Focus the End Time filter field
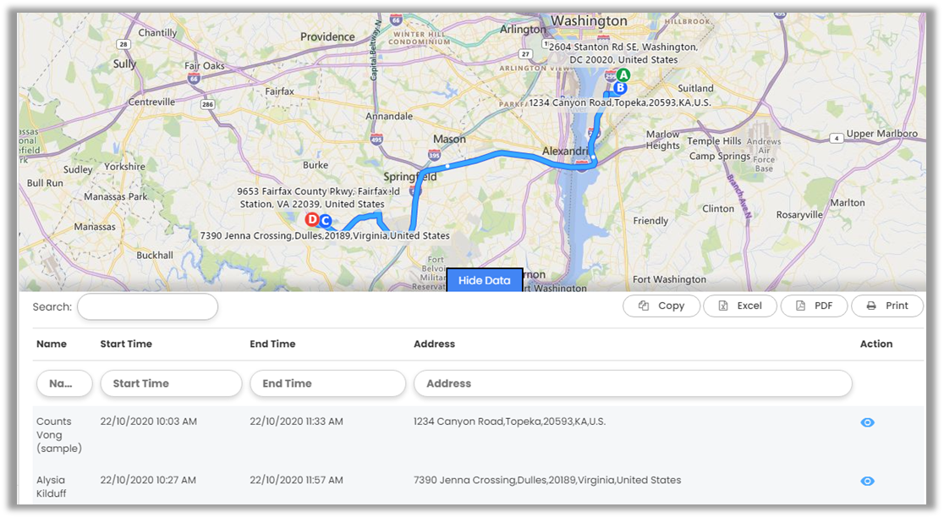The height and width of the screenshot is (518, 944). point(327,383)
